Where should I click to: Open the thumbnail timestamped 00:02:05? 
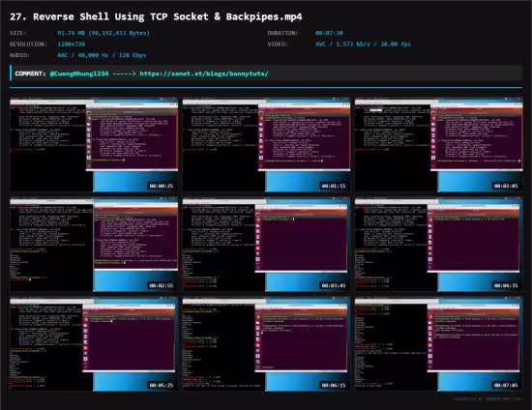coord(439,145)
